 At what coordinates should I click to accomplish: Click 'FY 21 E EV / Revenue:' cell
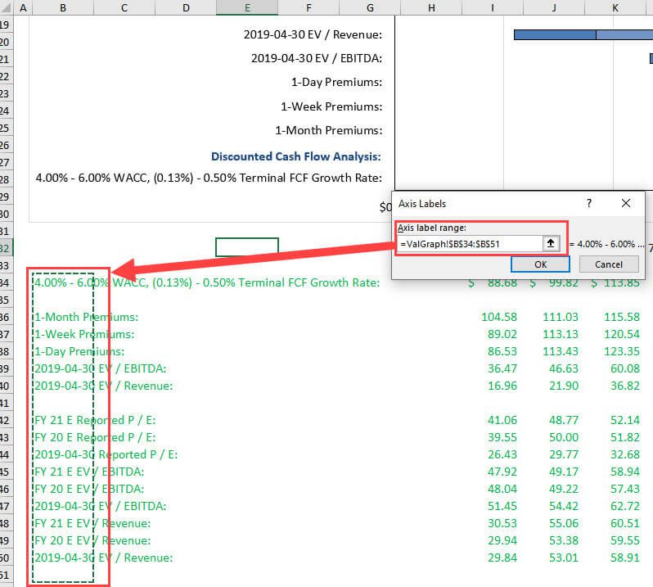[92, 523]
